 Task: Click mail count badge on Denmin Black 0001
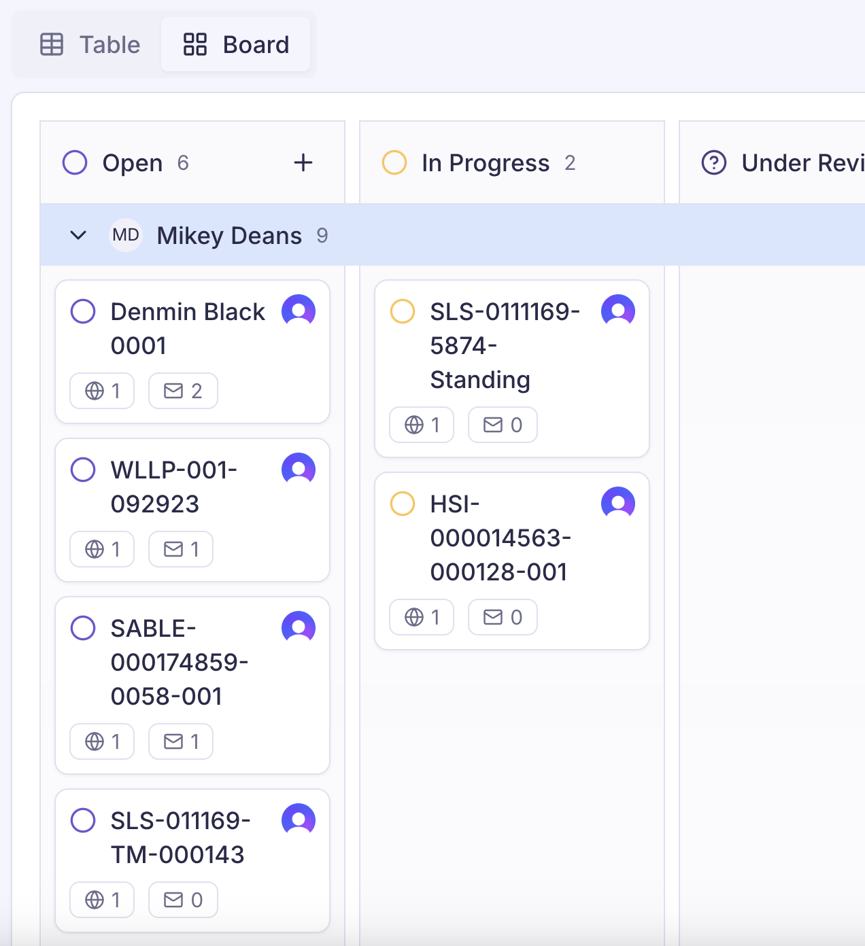(183, 391)
